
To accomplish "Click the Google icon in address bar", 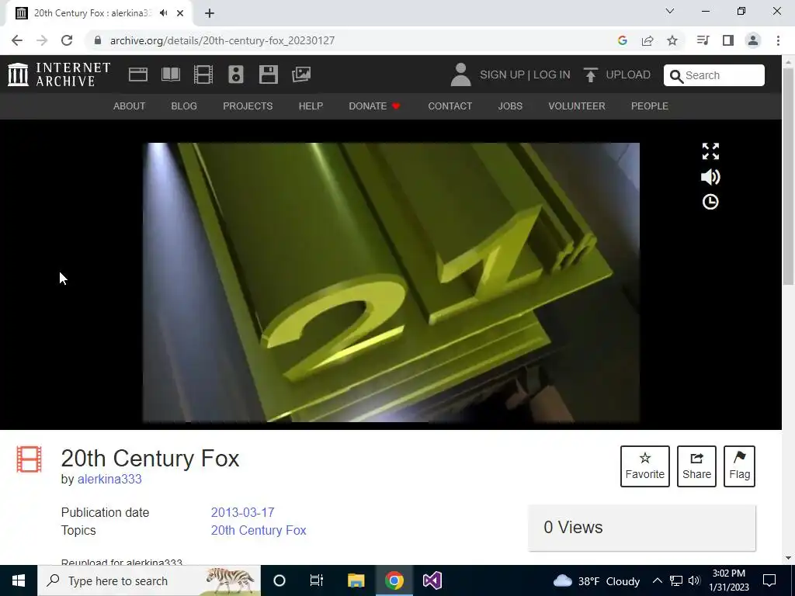I will (x=623, y=40).
